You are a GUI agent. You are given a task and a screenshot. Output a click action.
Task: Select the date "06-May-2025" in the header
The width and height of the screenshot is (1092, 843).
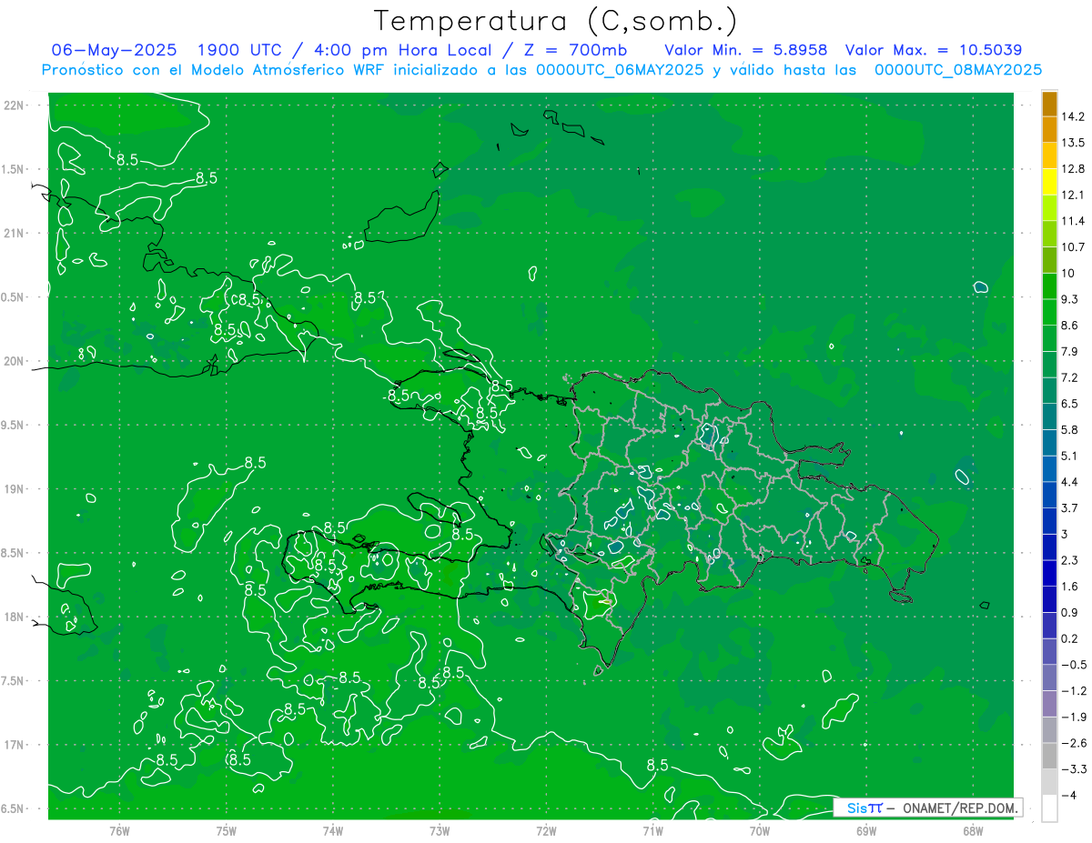(114, 49)
